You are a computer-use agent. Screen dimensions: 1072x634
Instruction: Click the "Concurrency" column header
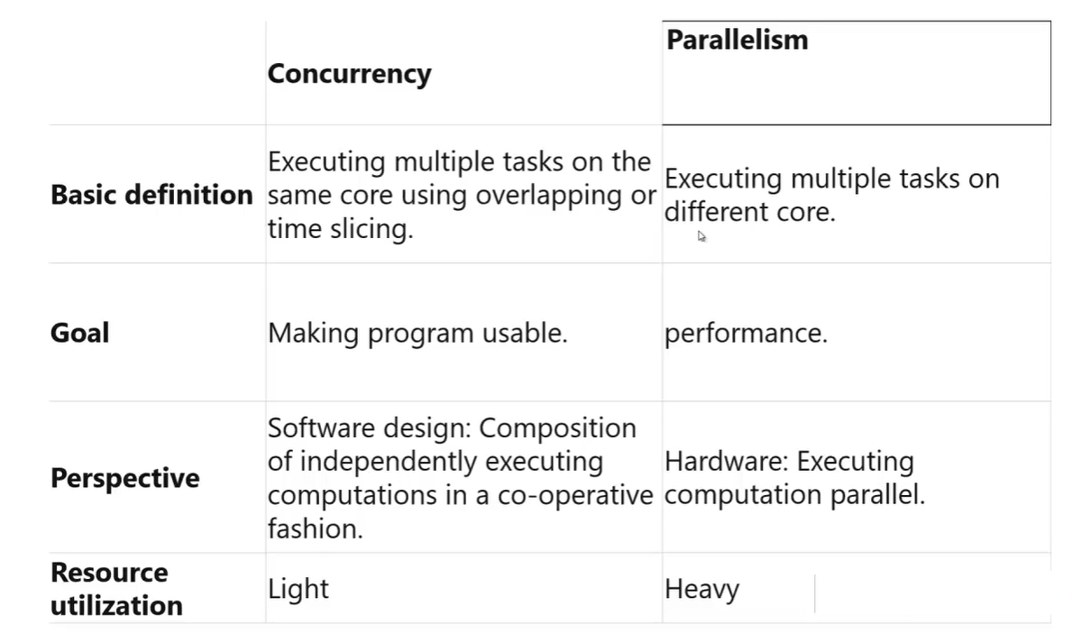[x=349, y=74]
